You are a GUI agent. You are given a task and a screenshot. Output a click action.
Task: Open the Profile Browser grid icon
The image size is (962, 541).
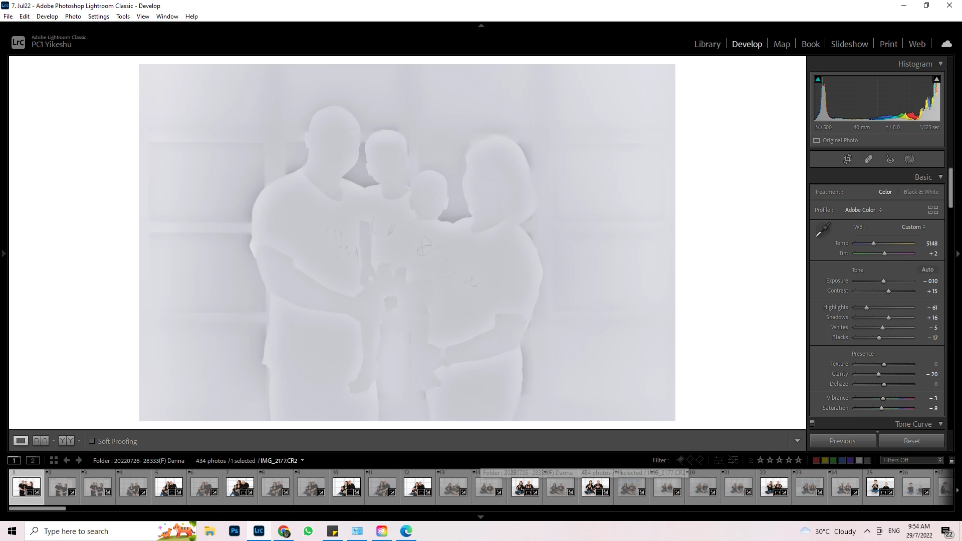(x=932, y=210)
